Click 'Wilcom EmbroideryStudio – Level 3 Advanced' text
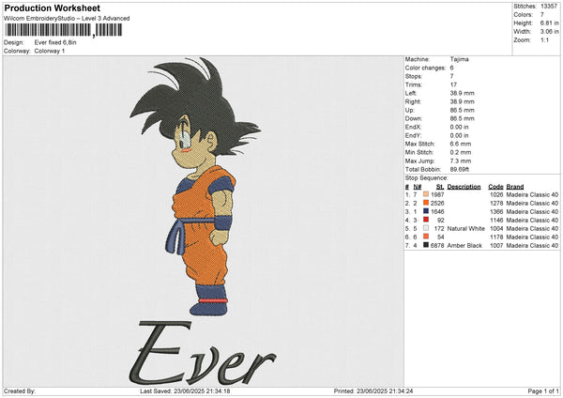The width and height of the screenshot is (563, 398). [67, 19]
